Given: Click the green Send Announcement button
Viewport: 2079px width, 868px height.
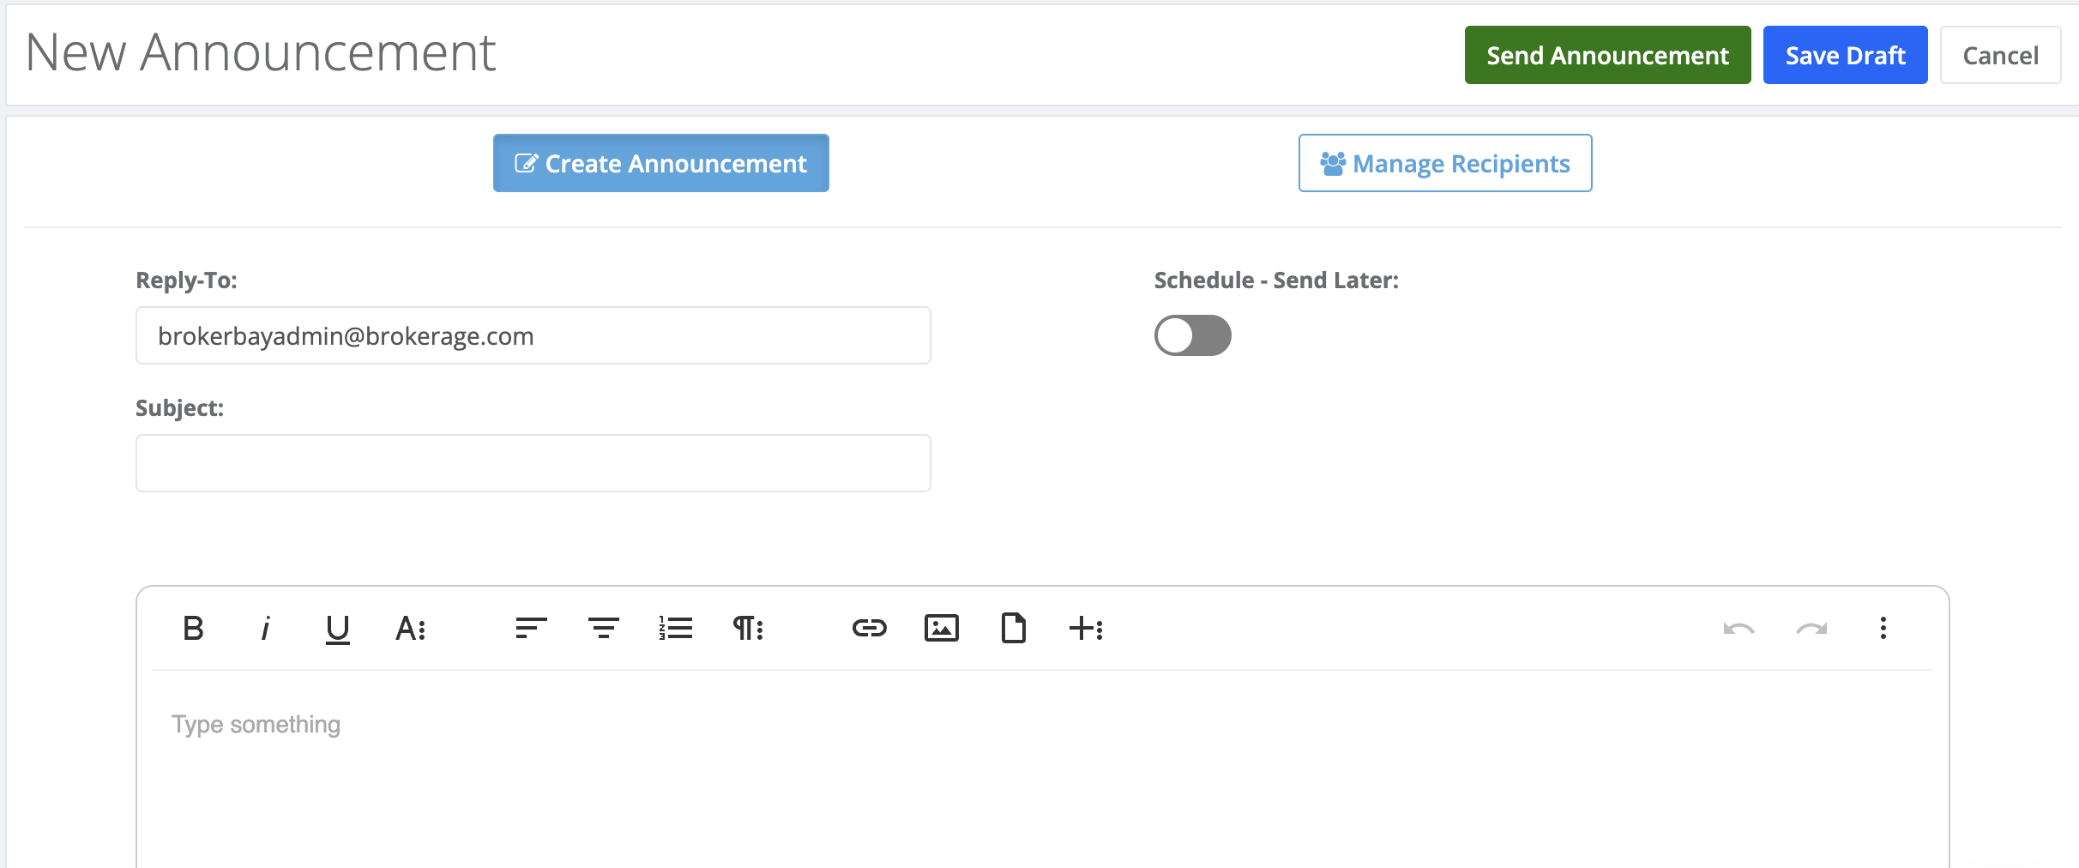Looking at the screenshot, I should pyautogui.click(x=1608, y=55).
